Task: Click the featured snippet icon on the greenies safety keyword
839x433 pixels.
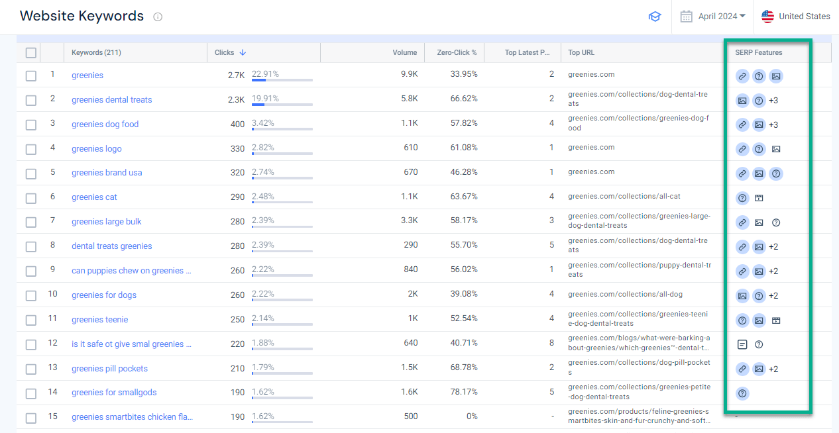Action: click(742, 344)
